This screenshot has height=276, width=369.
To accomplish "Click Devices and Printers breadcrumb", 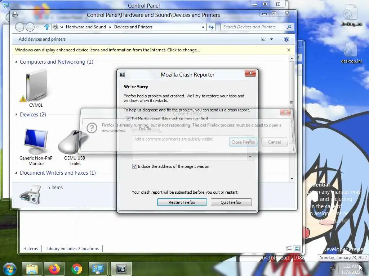I will (x=133, y=27).
